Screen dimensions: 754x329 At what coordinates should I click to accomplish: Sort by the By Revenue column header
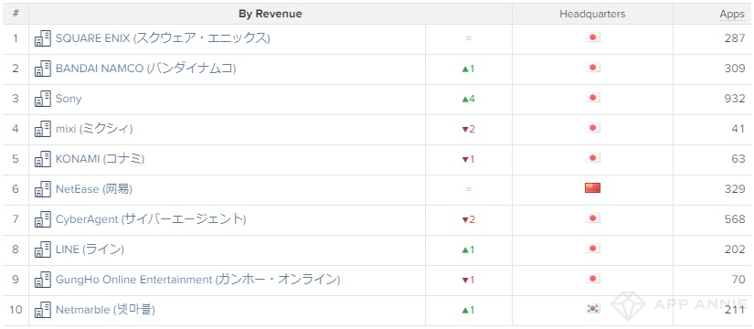pos(271,14)
